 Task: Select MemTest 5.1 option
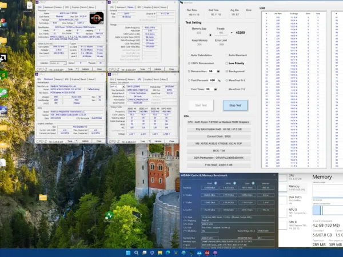[x=226, y=81]
